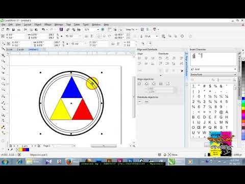Go to next page in navigator

tap(32, 146)
